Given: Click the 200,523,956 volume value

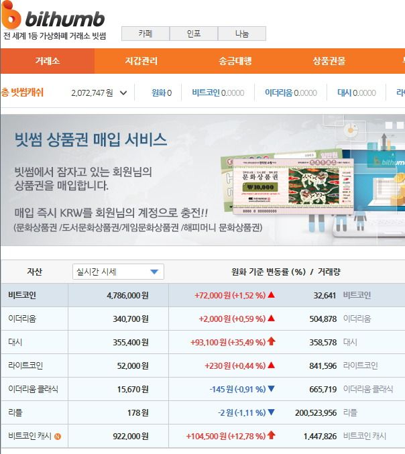Looking at the screenshot, I should (316, 412).
